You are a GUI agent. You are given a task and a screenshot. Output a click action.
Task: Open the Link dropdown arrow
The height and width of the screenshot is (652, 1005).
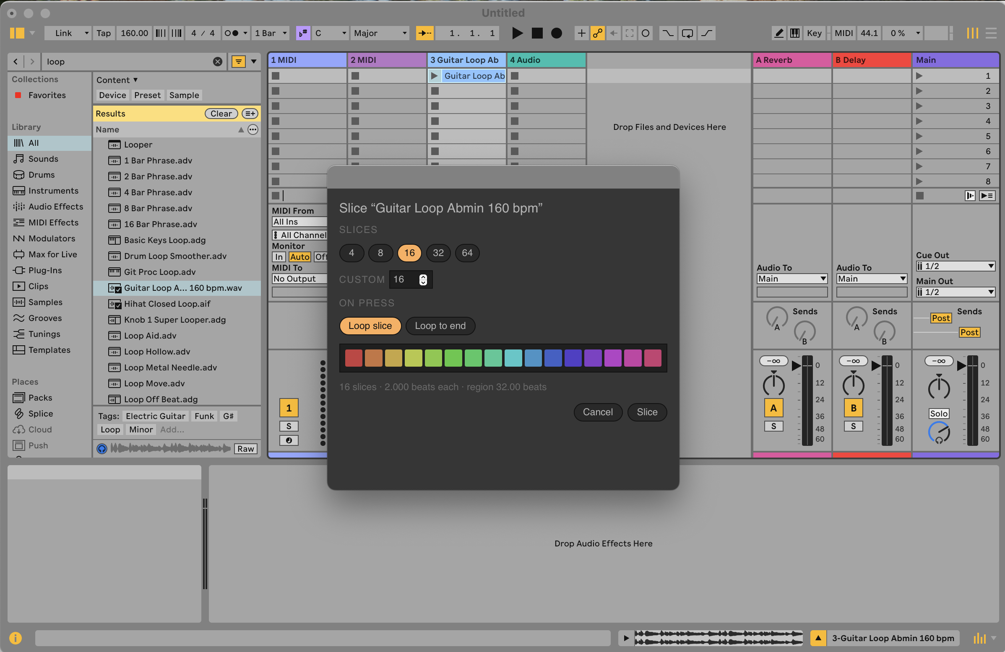86,33
